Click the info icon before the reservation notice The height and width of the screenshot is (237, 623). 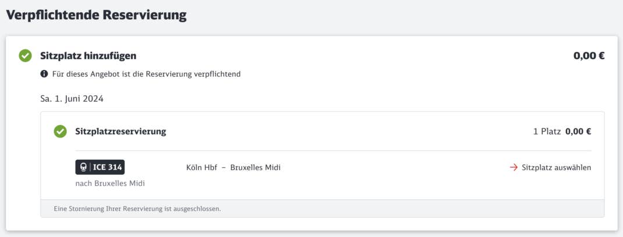(x=44, y=74)
